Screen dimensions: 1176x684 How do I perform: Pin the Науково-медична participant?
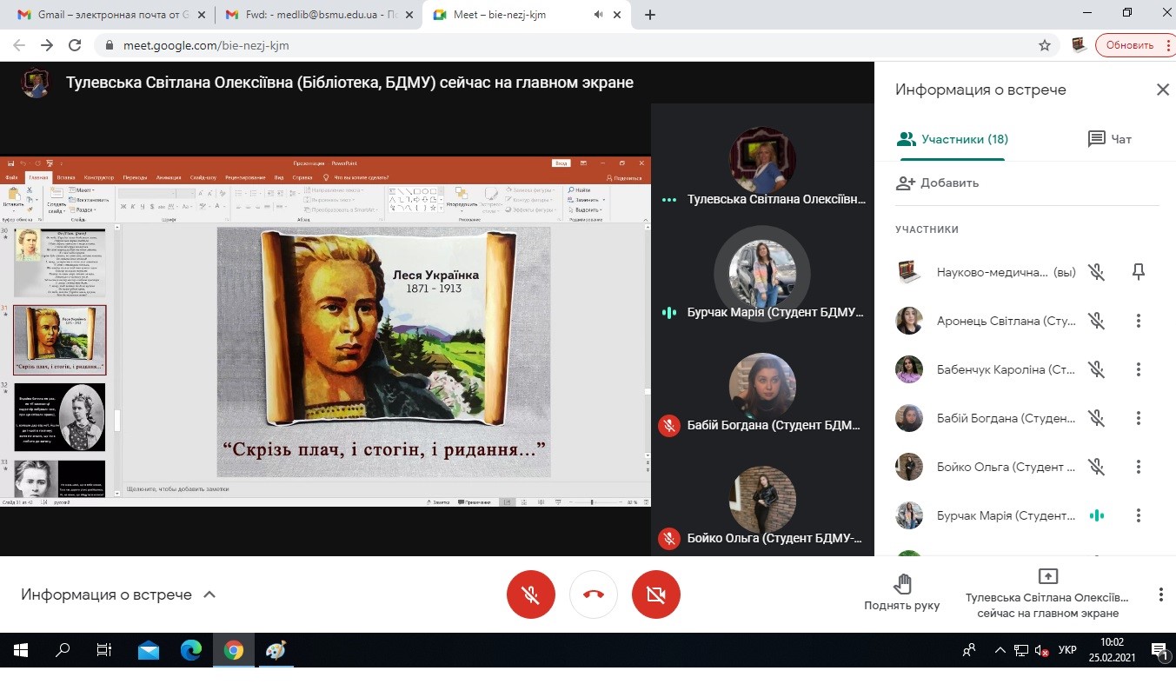click(1138, 272)
